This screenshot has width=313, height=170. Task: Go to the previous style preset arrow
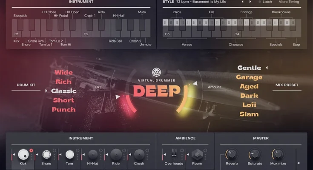pos(243,2)
